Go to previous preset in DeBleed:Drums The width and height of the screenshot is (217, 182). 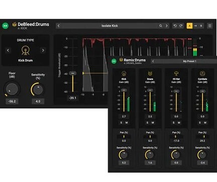(58, 26)
